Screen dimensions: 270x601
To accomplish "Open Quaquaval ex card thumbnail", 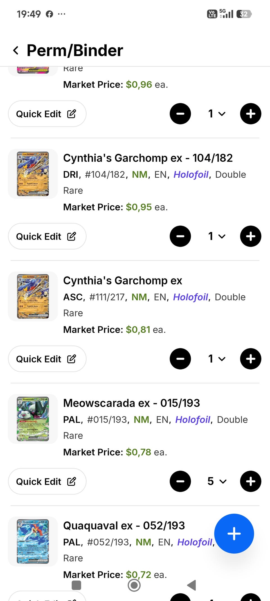I will tap(33, 541).
